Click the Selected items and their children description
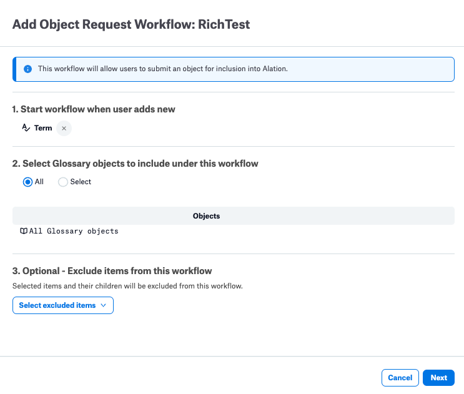This screenshot has height=394, width=464. (x=127, y=286)
